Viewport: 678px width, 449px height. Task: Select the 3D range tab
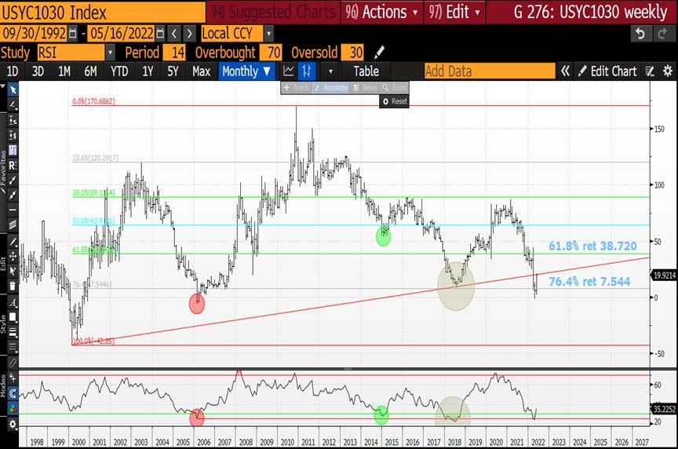pos(38,71)
